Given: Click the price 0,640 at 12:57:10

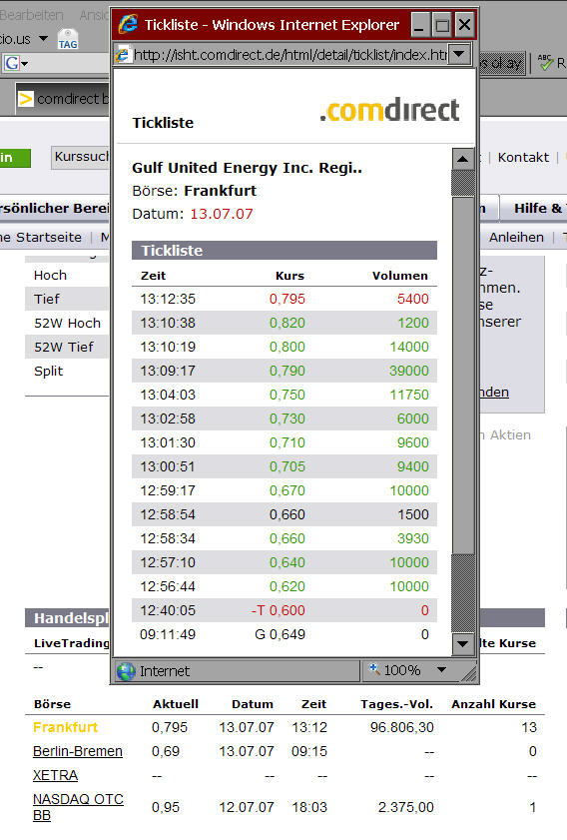Looking at the screenshot, I should tap(286, 562).
